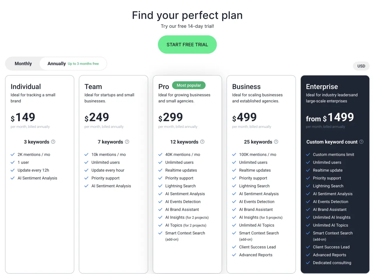The image size is (373, 274).
Task: Click the "Up to 3 months free" label
Action: click(x=84, y=64)
